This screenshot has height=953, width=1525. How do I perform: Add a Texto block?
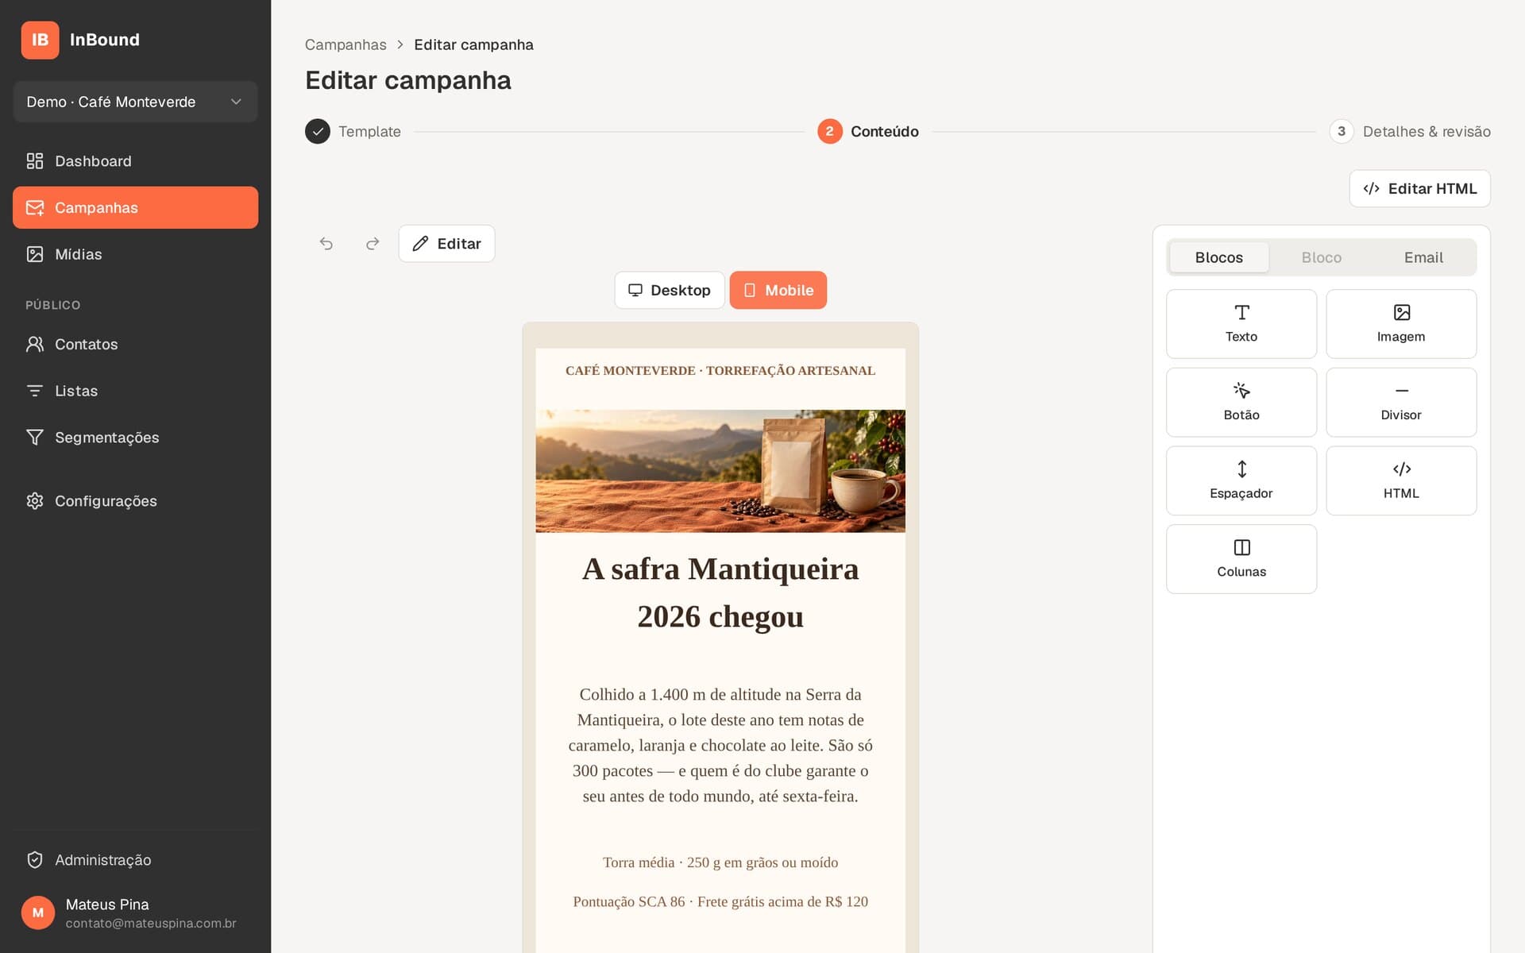coord(1241,324)
